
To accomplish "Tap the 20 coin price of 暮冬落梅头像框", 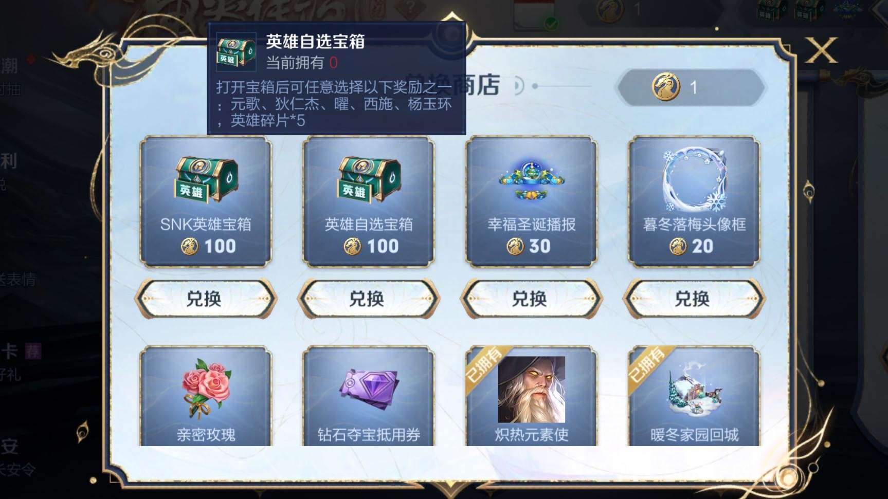I will pyautogui.click(x=692, y=247).
